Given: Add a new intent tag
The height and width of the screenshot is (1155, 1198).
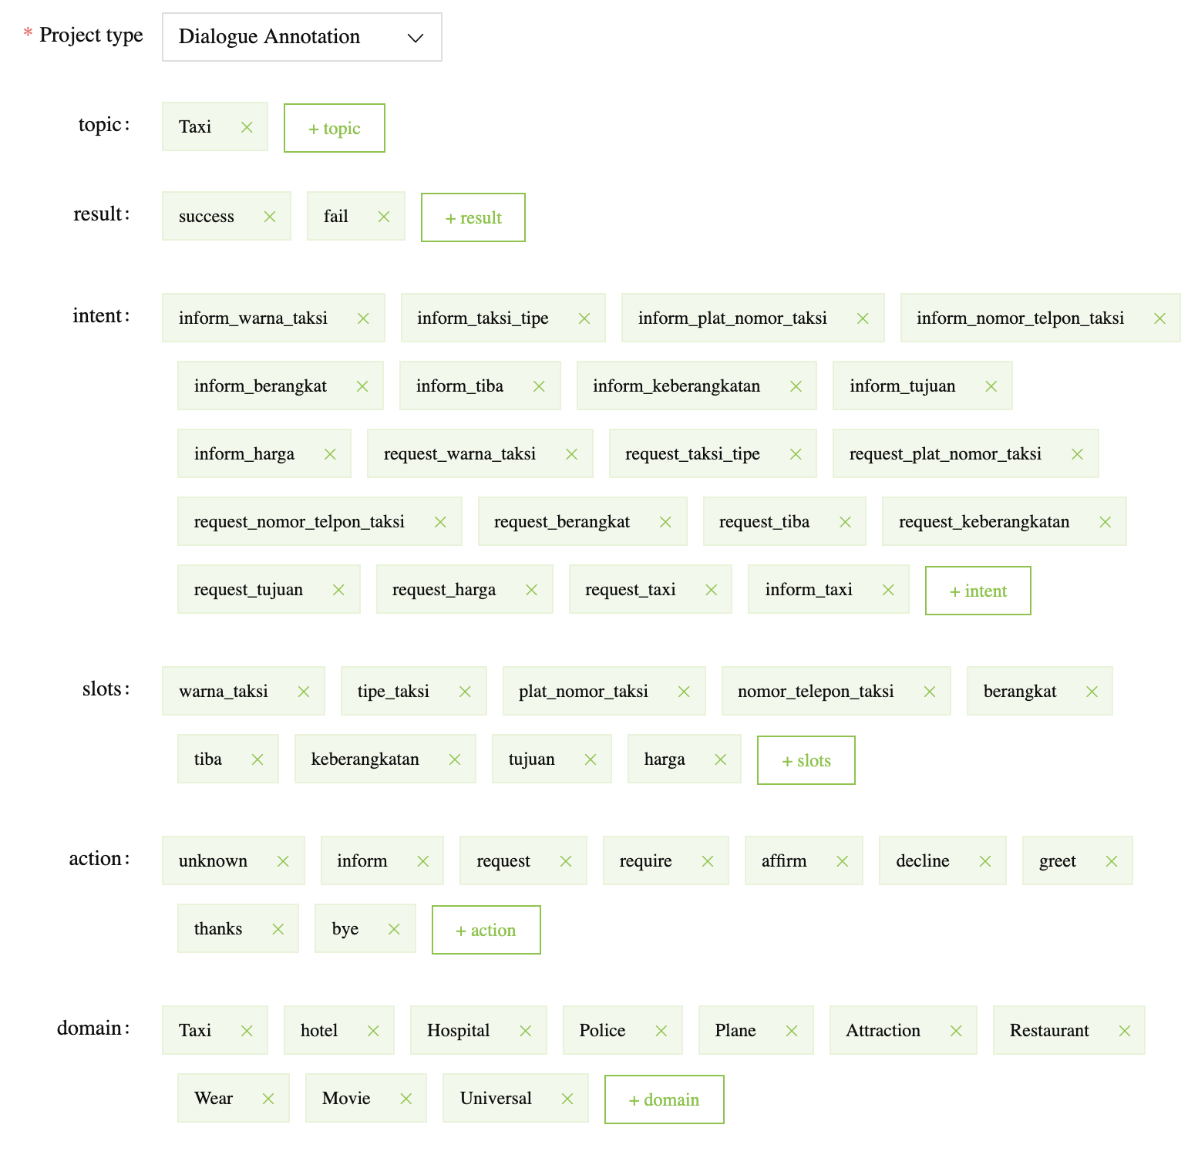Looking at the screenshot, I should 978,591.
